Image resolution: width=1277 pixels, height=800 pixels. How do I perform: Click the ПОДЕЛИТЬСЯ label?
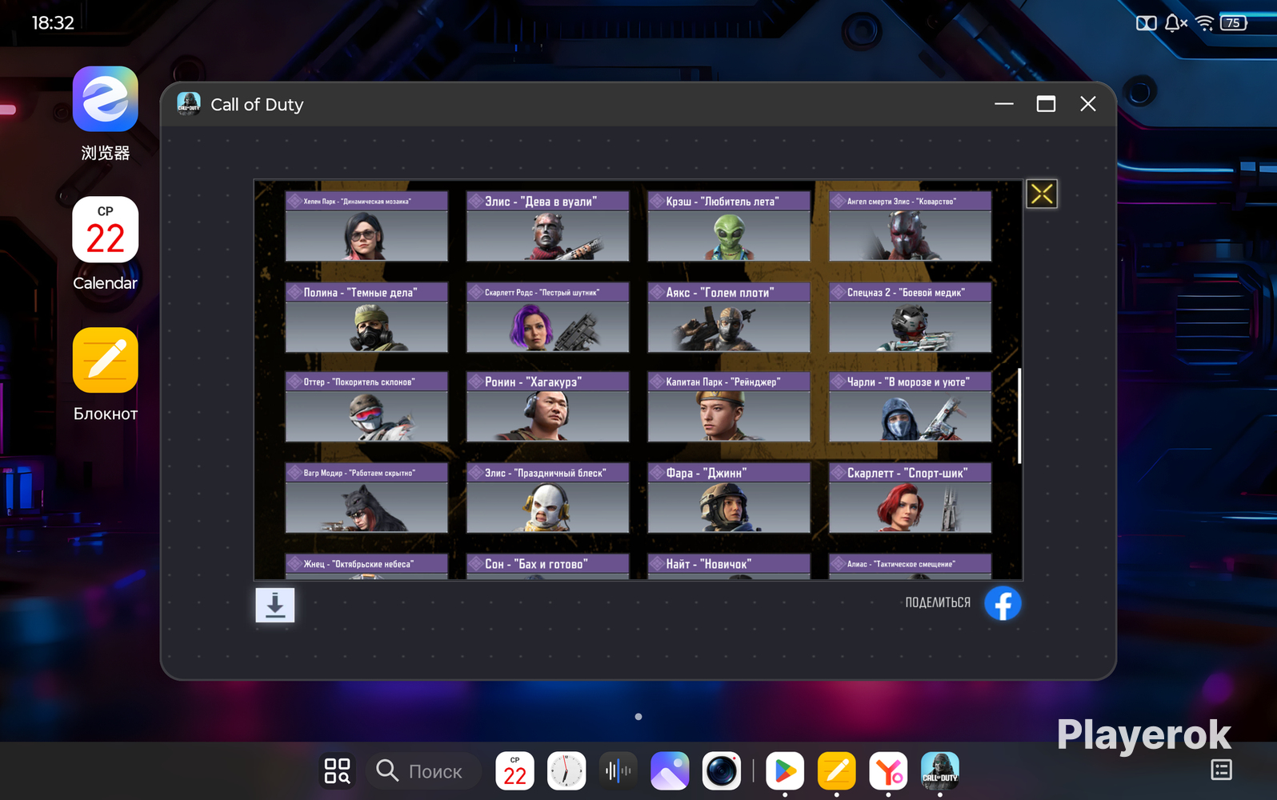938,602
